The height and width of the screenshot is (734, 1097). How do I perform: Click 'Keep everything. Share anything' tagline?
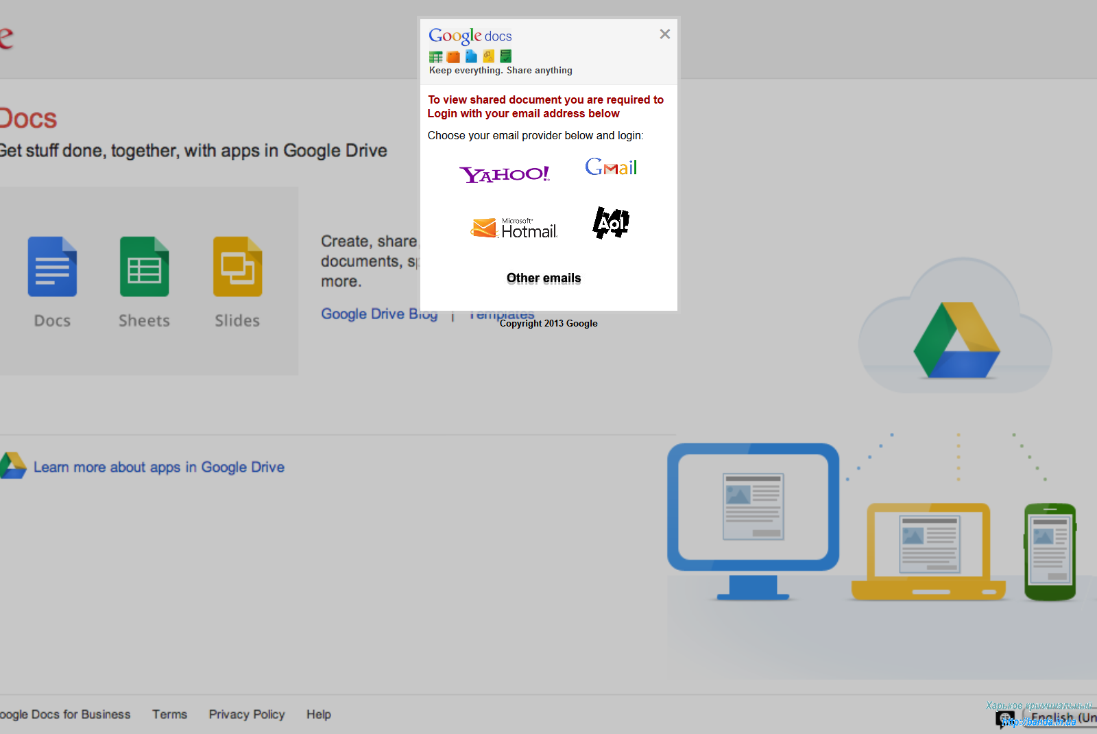(501, 70)
